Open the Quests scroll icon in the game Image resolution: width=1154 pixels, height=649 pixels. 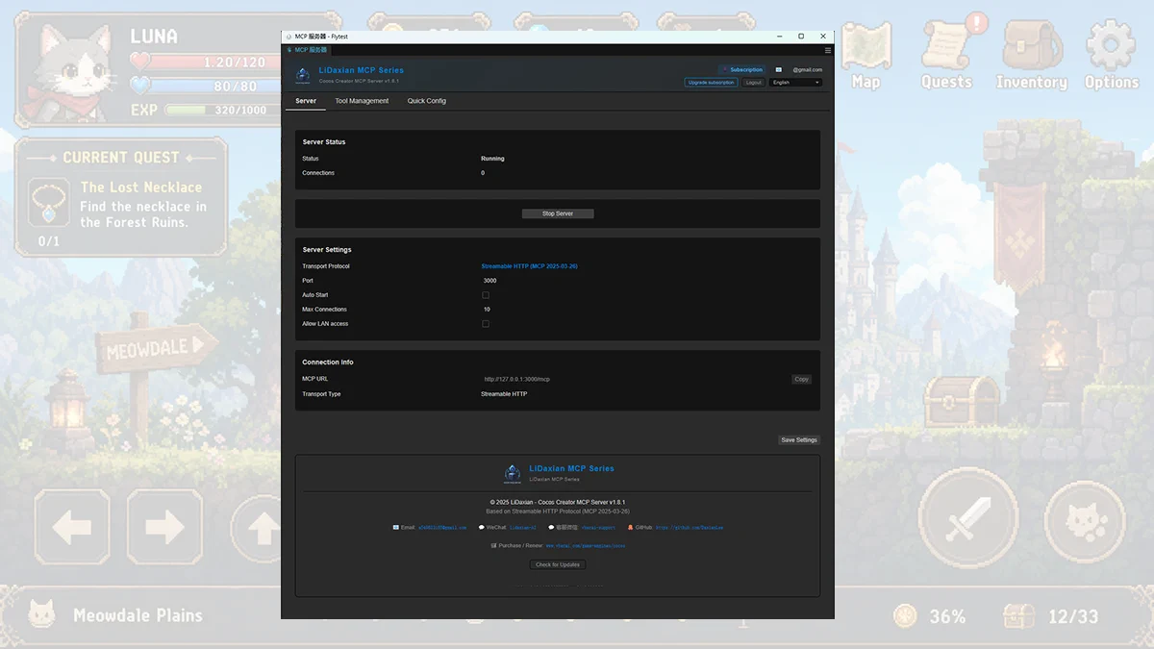pos(947,43)
